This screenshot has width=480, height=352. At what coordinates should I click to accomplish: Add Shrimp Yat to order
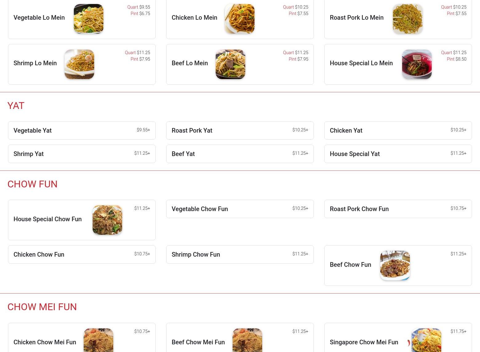82,154
